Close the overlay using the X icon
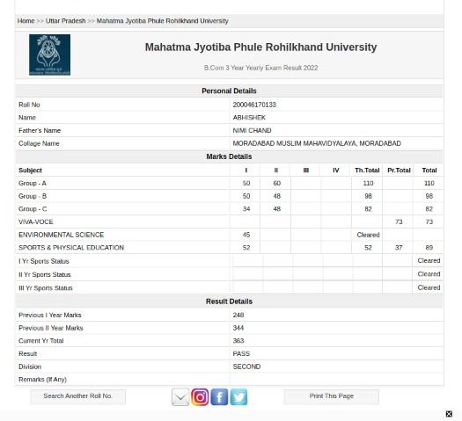 [449, 414]
